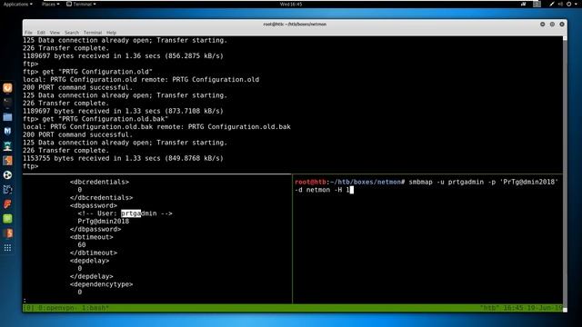Launch Burp Suite from the dock
This screenshot has width=582, height=327.
[x=7, y=161]
